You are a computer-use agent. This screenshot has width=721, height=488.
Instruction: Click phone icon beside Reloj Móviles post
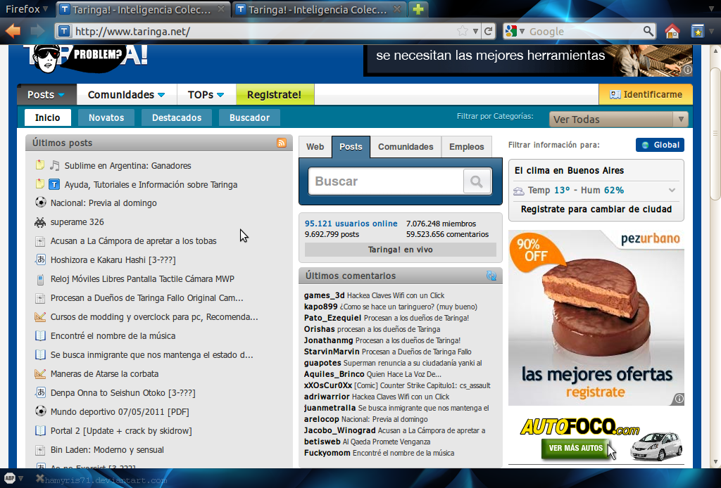click(x=40, y=279)
